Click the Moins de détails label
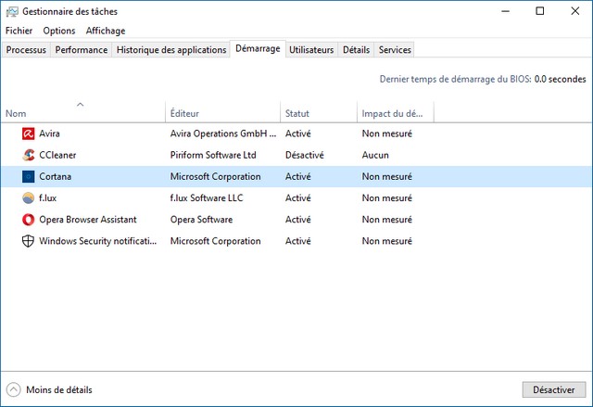 [x=59, y=389]
